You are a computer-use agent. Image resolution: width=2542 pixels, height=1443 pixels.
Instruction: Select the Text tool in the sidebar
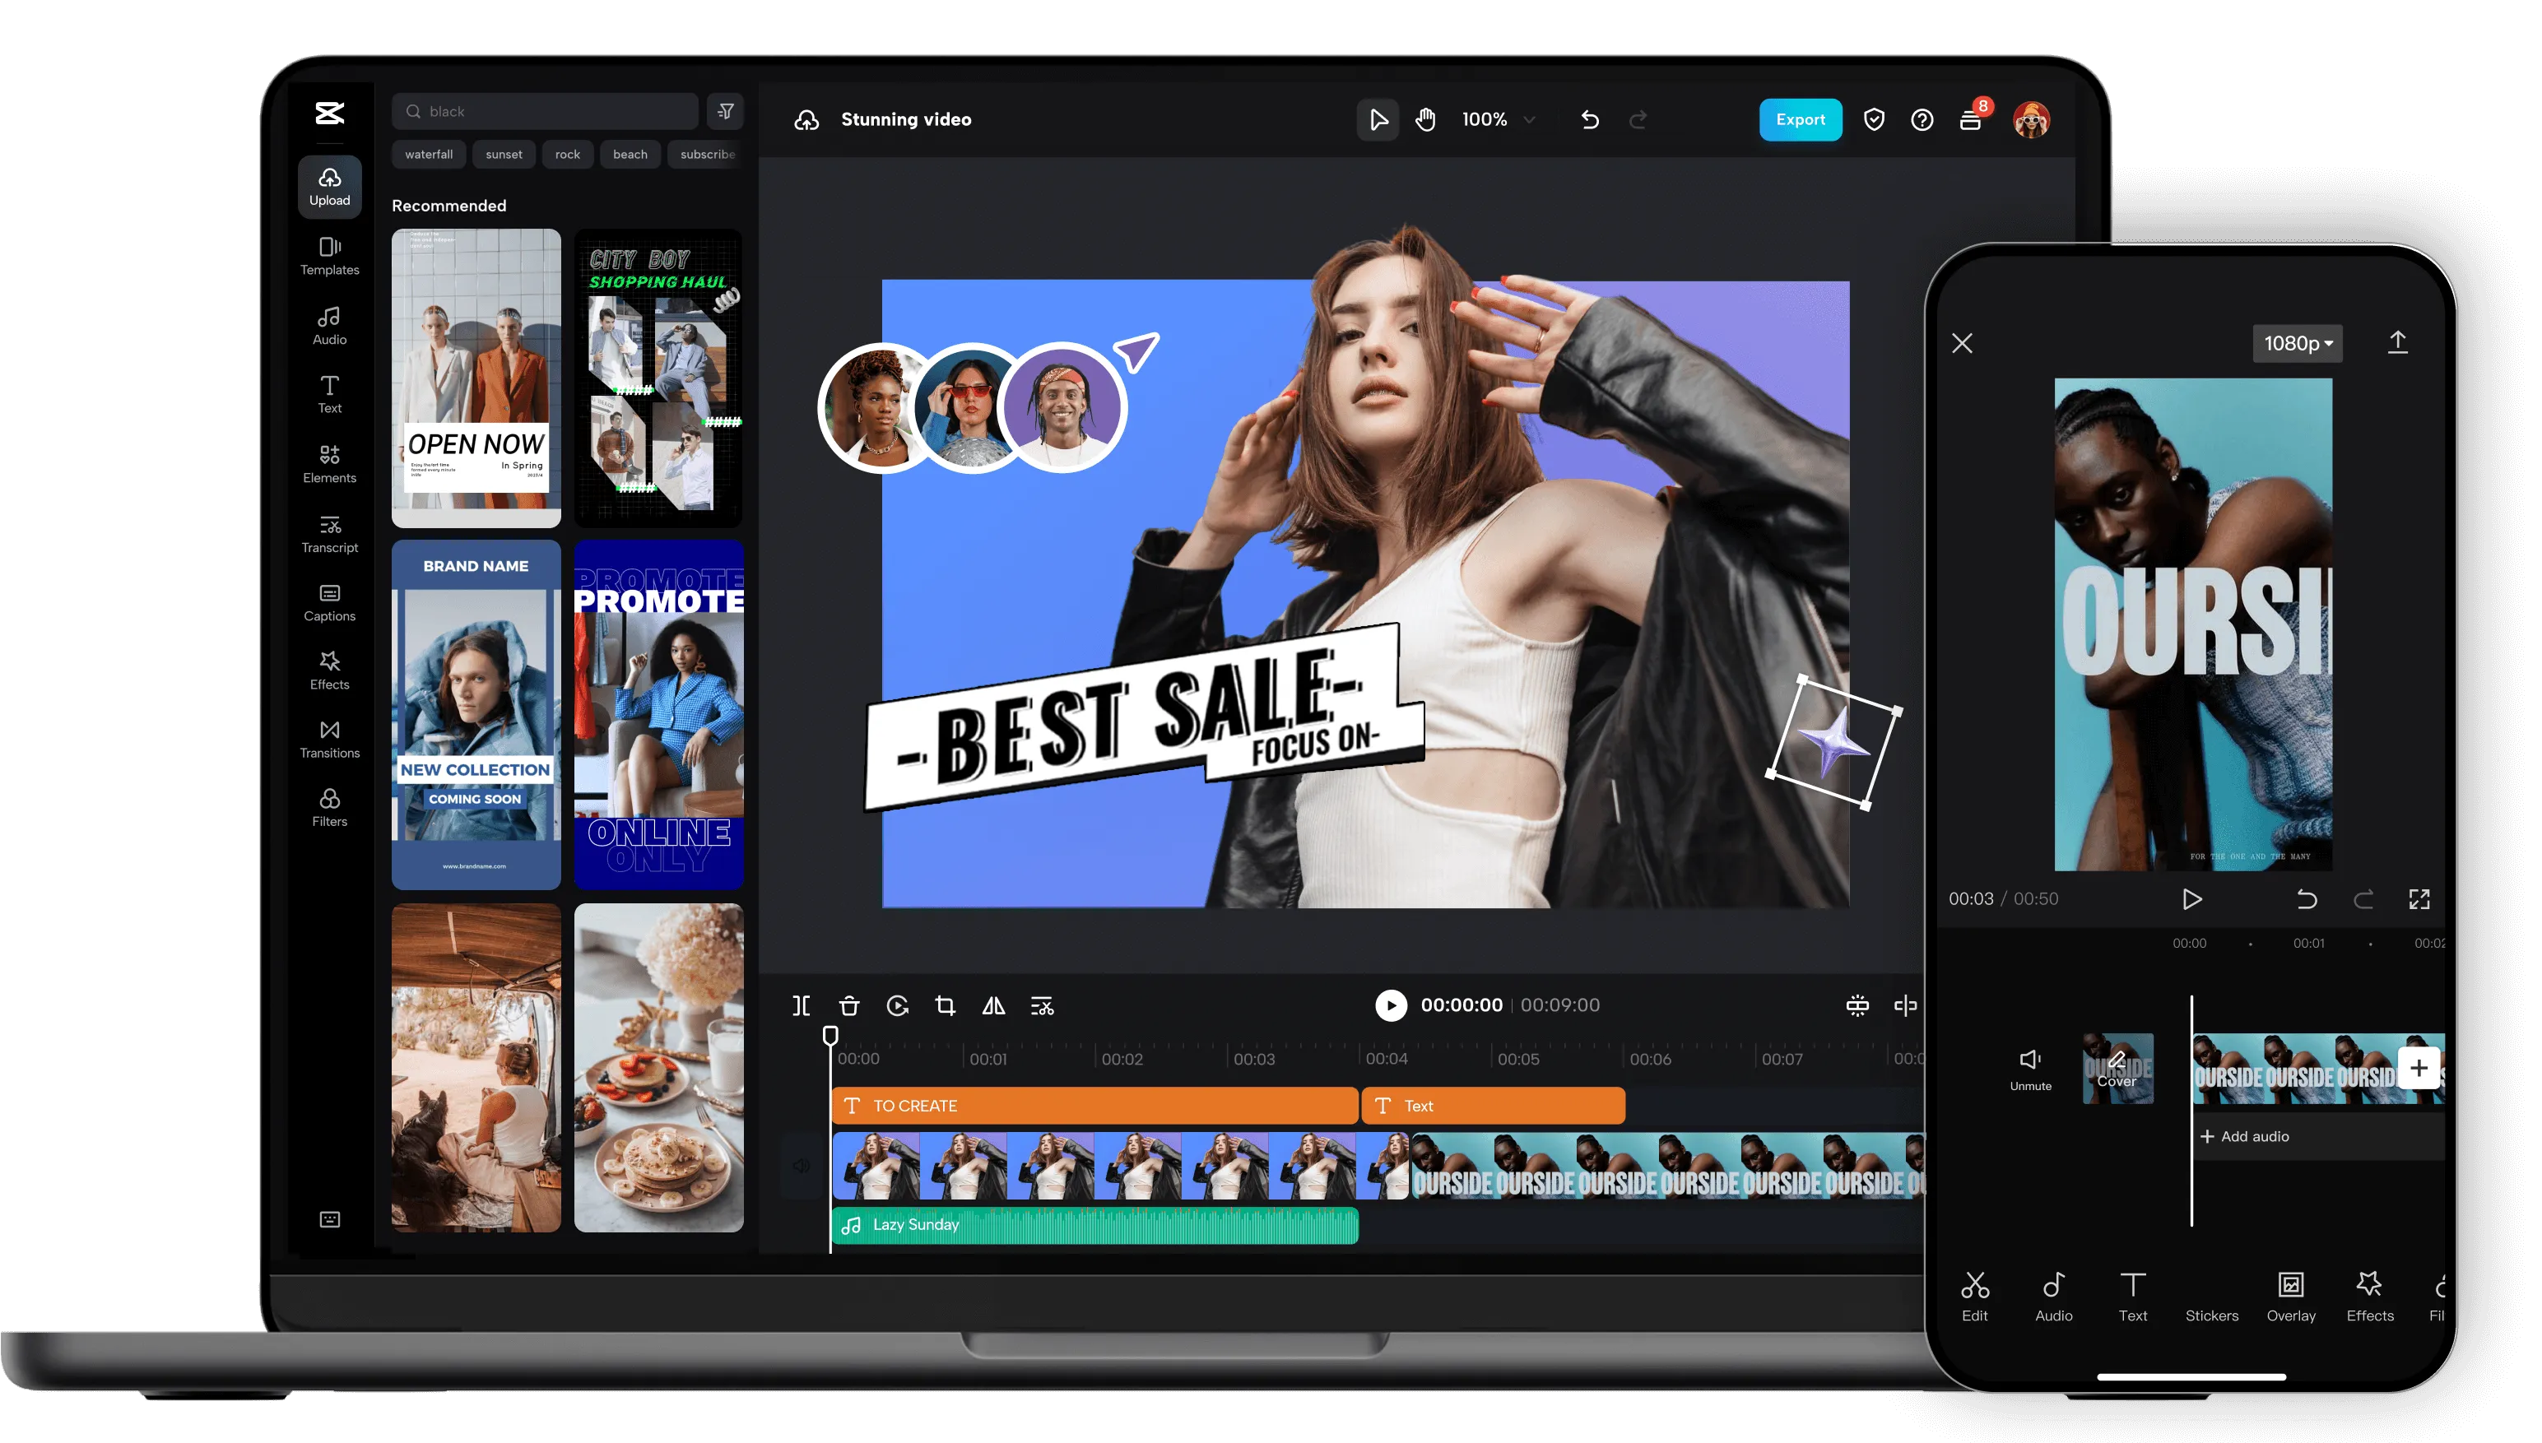(x=329, y=393)
